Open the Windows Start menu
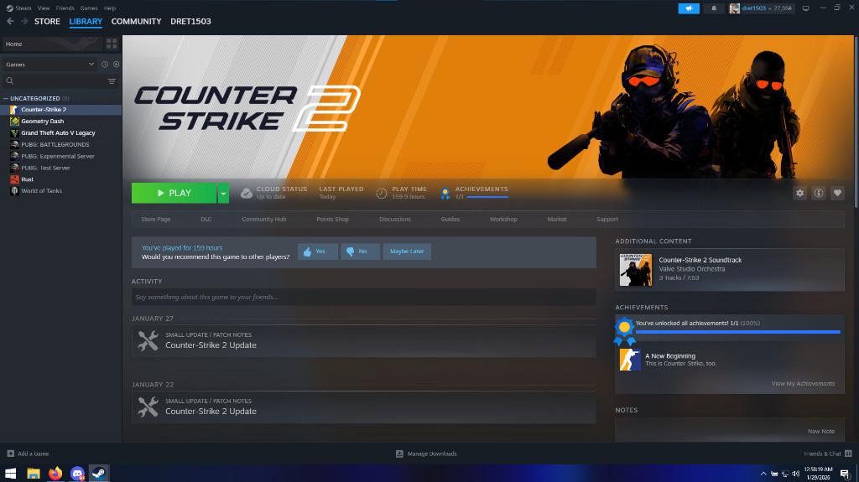The image size is (859, 482). point(10,474)
